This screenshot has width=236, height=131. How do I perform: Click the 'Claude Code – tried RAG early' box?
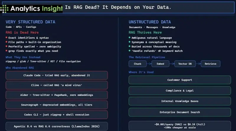[57, 75]
